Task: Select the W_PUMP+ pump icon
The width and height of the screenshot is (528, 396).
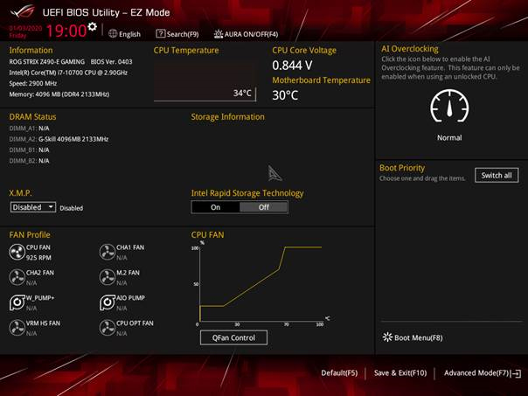Action: [17, 302]
